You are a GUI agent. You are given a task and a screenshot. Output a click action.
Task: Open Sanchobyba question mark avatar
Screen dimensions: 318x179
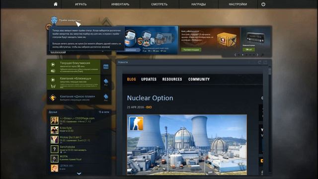point(54,149)
